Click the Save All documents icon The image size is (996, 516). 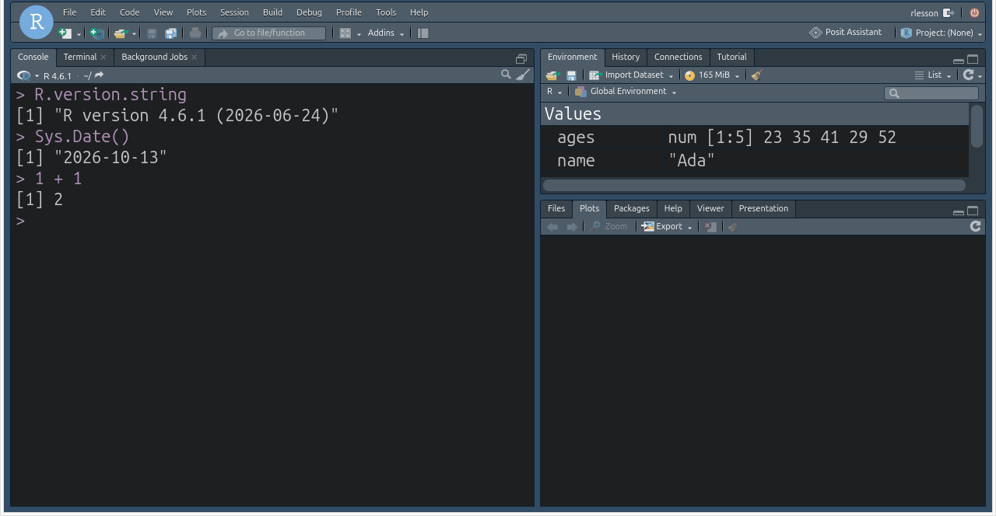[x=170, y=33]
